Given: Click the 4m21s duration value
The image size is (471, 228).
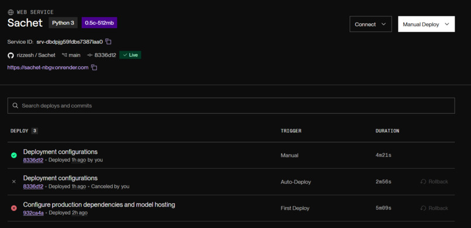Looking at the screenshot, I should (383, 155).
